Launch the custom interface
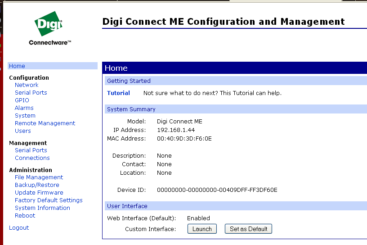The height and width of the screenshot is (245, 367). 202,229
